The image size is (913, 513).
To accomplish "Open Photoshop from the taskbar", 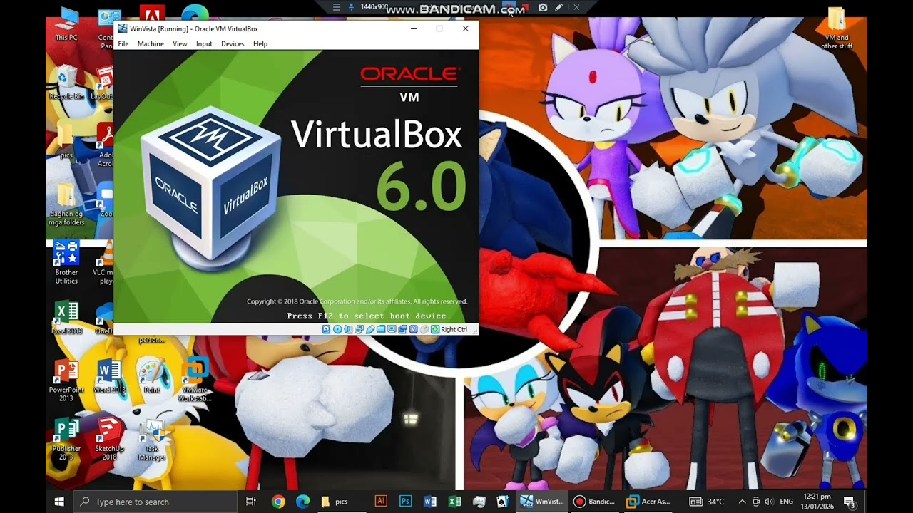I will 405,502.
